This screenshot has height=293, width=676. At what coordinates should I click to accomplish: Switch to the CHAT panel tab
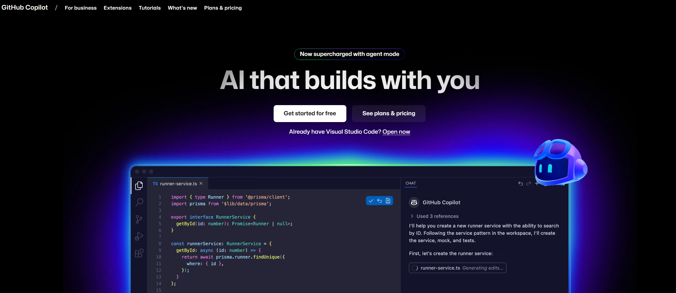point(411,183)
